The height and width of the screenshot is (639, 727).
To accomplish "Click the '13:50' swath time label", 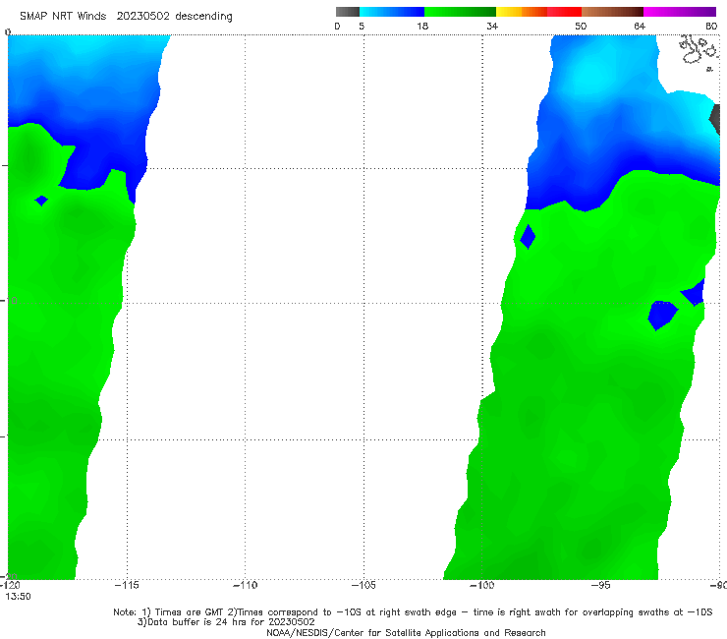I will tap(18, 597).
